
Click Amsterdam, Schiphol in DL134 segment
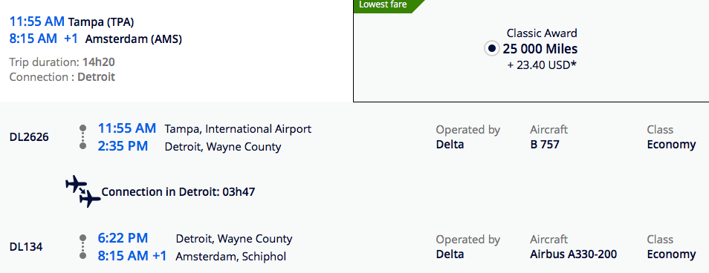coord(230,256)
